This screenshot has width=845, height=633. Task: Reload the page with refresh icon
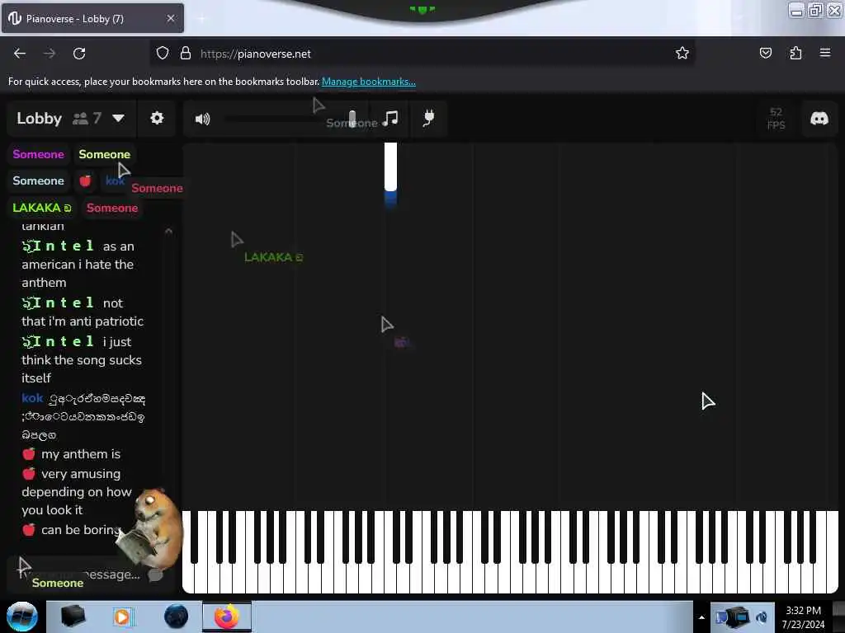pyautogui.click(x=79, y=54)
